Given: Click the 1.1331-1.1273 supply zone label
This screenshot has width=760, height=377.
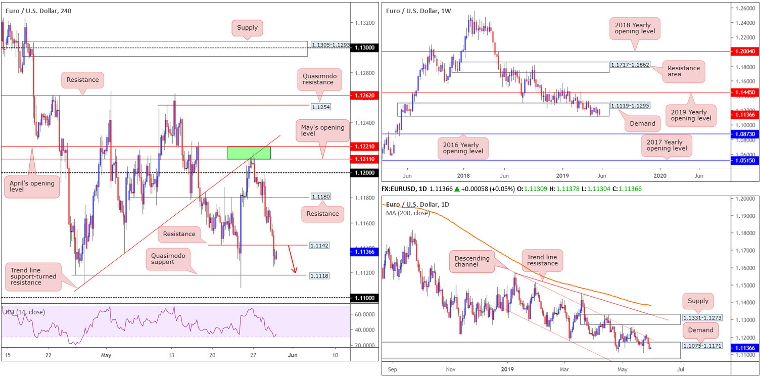Looking at the screenshot, I should [701, 318].
